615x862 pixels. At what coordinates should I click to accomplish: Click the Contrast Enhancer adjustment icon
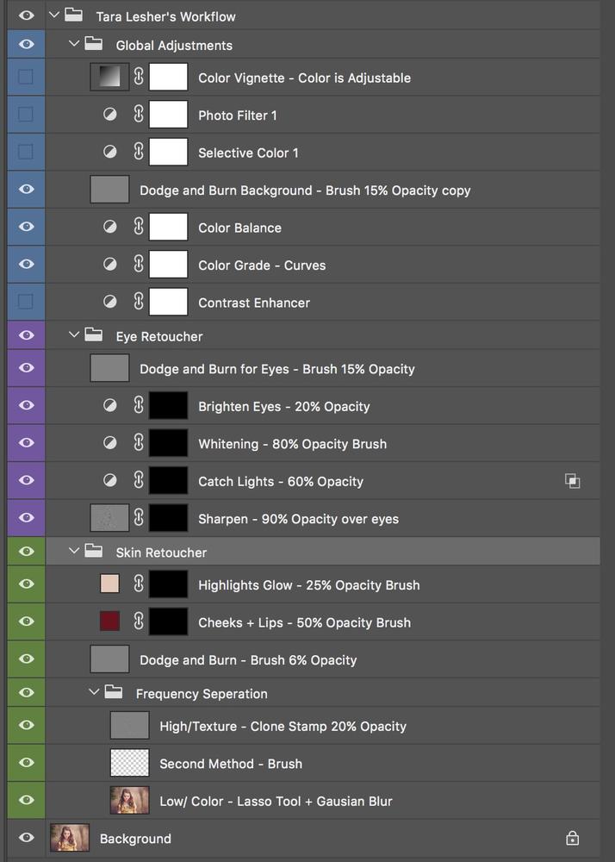(110, 301)
